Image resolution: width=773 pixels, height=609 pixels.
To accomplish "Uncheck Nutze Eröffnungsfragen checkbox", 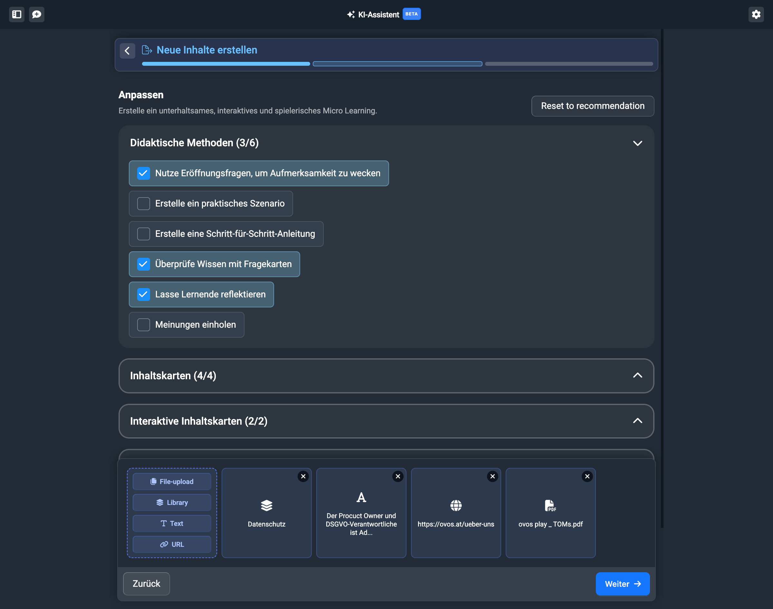I will pyautogui.click(x=144, y=173).
